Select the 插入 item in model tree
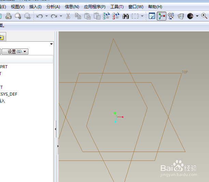 click(x=2, y=101)
